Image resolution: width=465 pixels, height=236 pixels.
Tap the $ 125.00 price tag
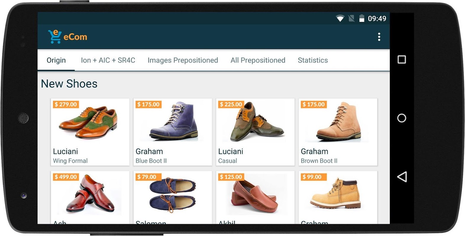point(231,177)
